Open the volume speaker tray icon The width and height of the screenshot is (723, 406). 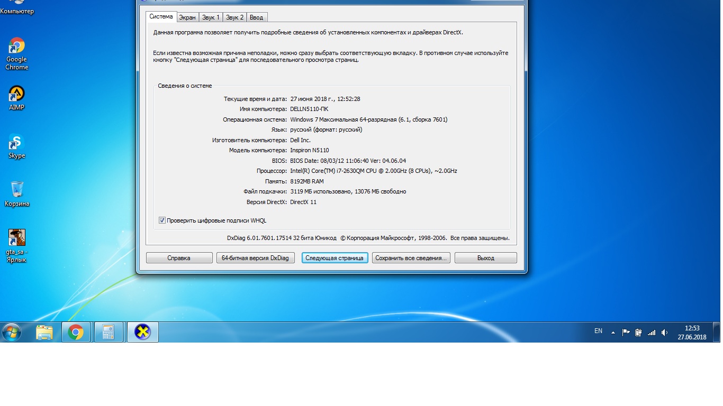coord(664,333)
